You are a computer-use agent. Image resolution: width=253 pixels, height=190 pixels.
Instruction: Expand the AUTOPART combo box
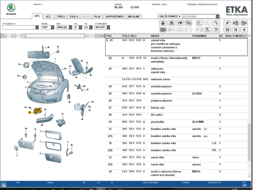click(217, 16)
